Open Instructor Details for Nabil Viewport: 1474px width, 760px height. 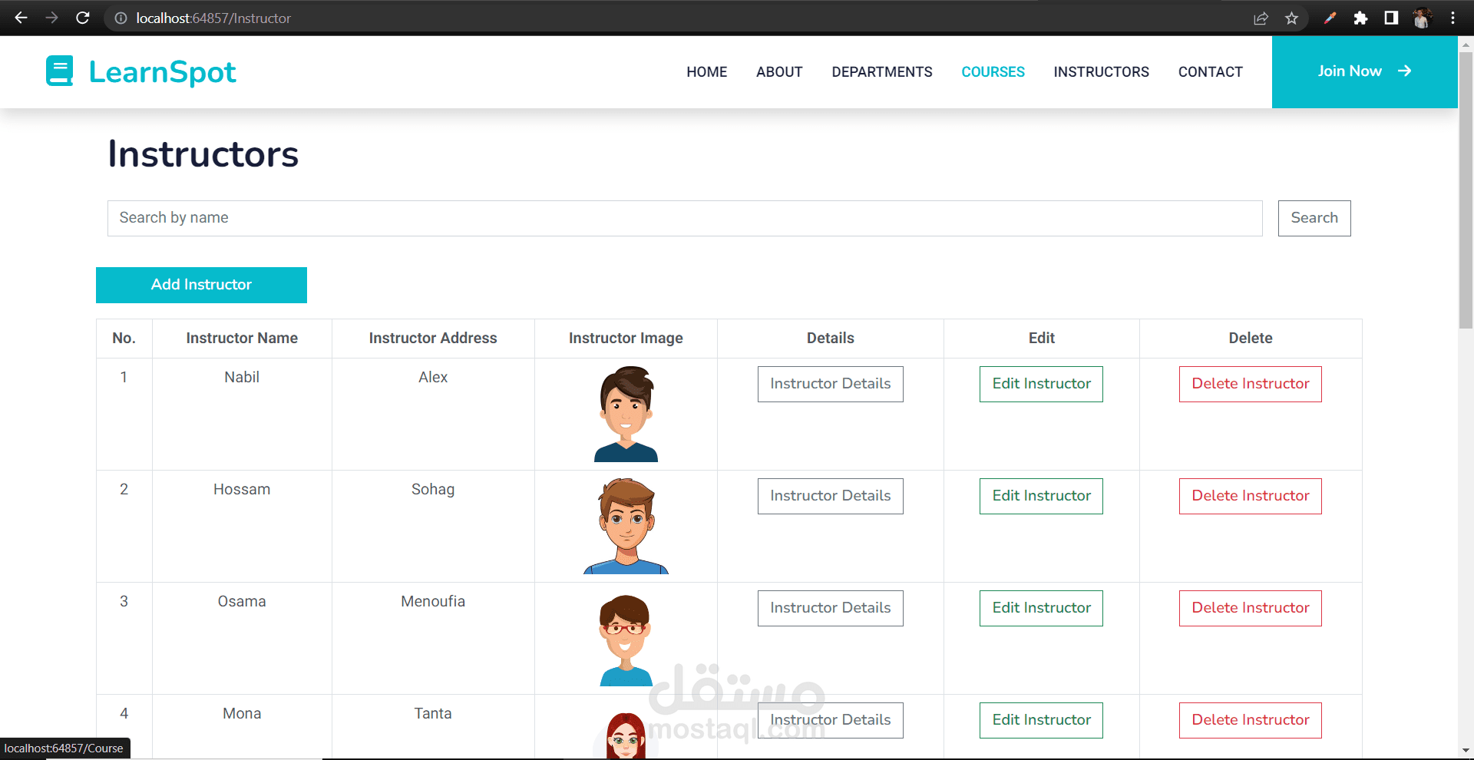point(831,384)
